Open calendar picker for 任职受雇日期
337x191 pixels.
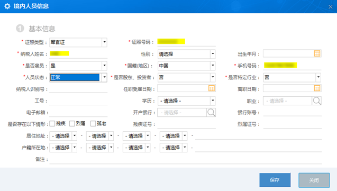click(x=212, y=88)
